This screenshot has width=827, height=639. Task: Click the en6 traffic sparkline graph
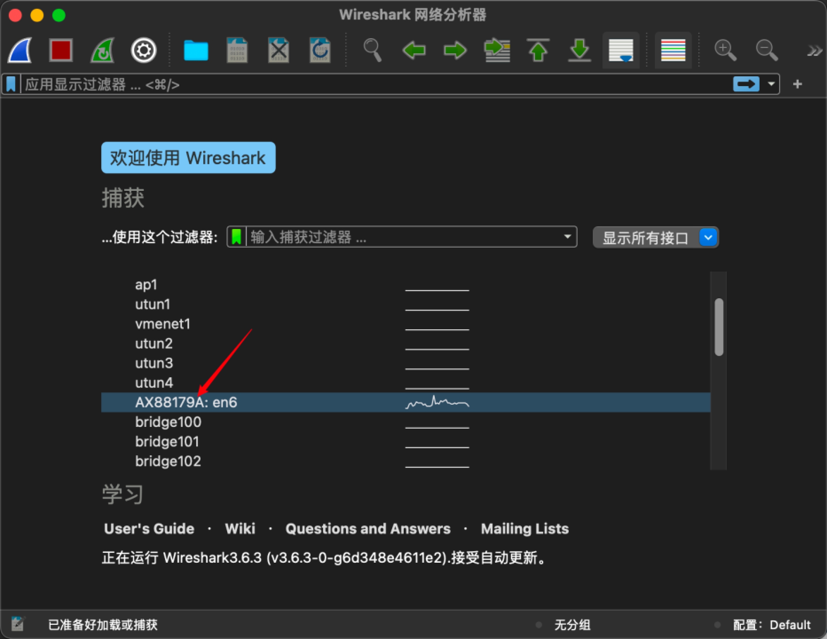(437, 402)
